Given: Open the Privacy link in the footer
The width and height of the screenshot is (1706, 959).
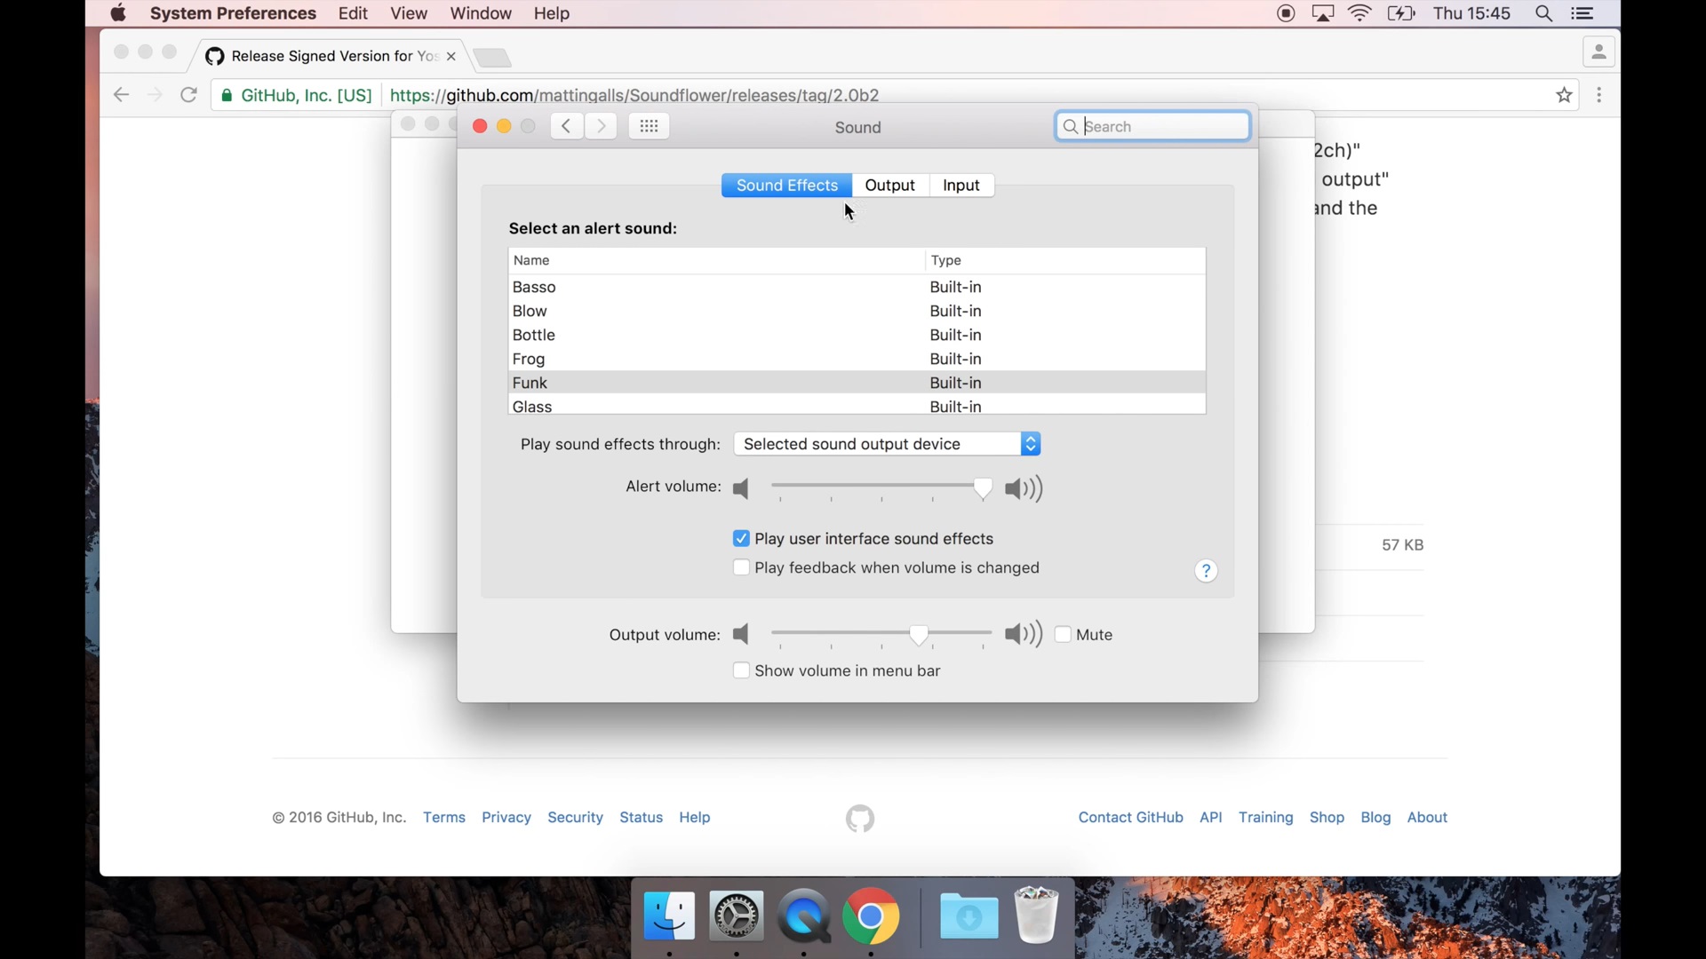Looking at the screenshot, I should (x=506, y=818).
